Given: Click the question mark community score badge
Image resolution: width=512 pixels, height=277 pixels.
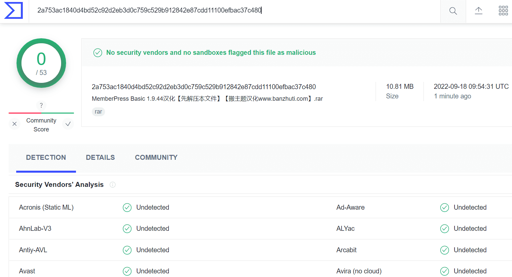Looking at the screenshot, I should [41, 105].
